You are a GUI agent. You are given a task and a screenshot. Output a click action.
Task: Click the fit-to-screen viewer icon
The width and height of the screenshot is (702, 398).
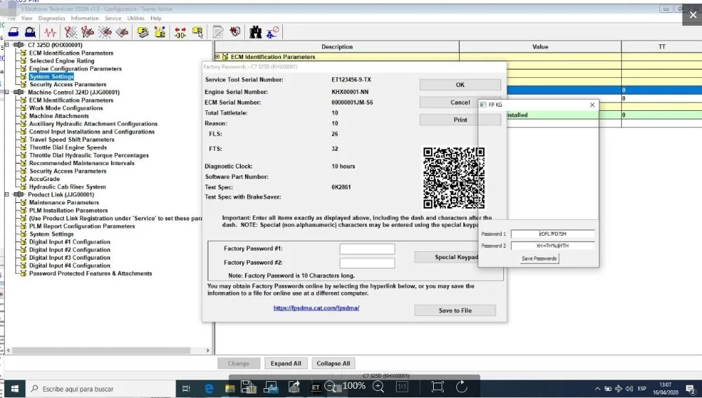(x=438, y=387)
